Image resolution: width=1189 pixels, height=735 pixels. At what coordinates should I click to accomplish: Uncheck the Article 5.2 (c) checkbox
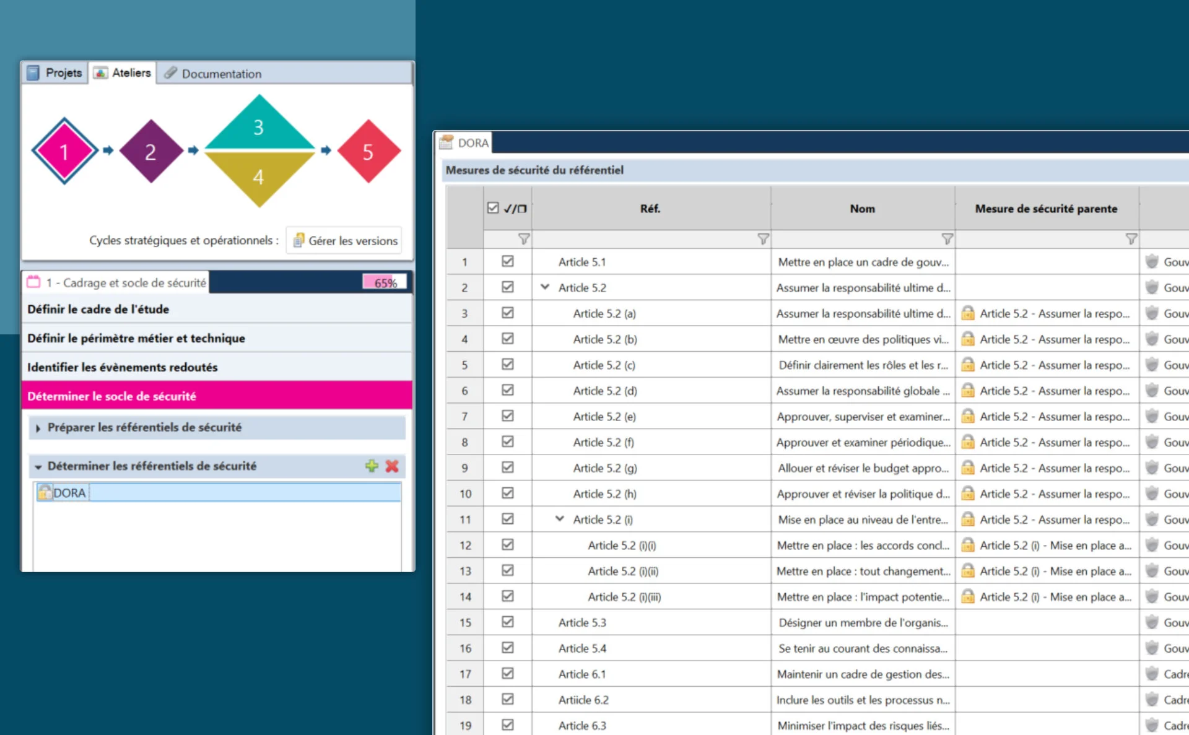(x=508, y=364)
